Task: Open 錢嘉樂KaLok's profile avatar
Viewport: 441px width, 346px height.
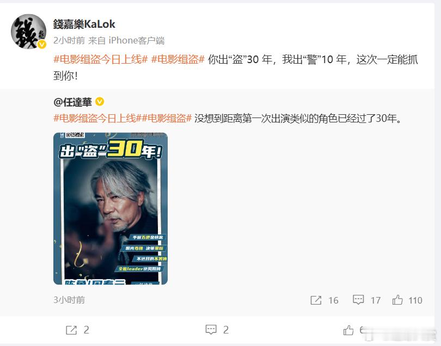Action: pyautogui.click(x=28, y=32)
